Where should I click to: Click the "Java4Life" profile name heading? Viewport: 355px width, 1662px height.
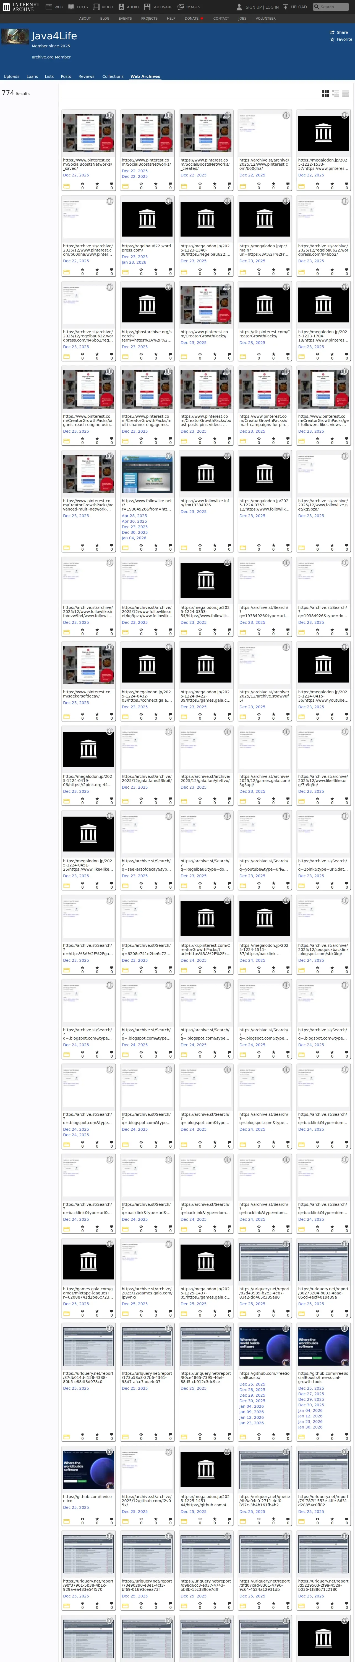tap(54, 36)
